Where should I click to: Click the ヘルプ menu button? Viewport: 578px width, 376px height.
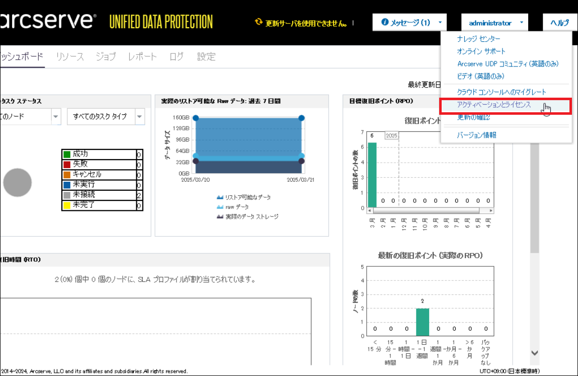tap(559, 23)
